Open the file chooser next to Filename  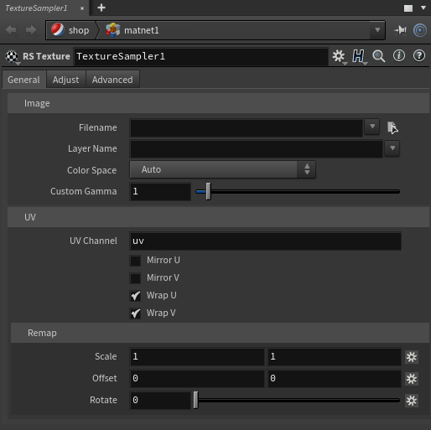pyautogui.click(x=392, y=127)
